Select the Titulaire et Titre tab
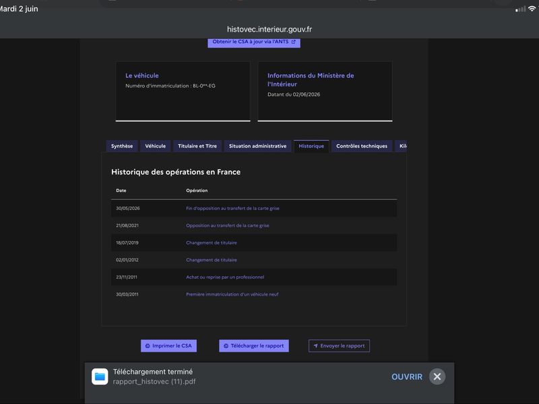Screen dimensions: 539x404 pos(197,146)
